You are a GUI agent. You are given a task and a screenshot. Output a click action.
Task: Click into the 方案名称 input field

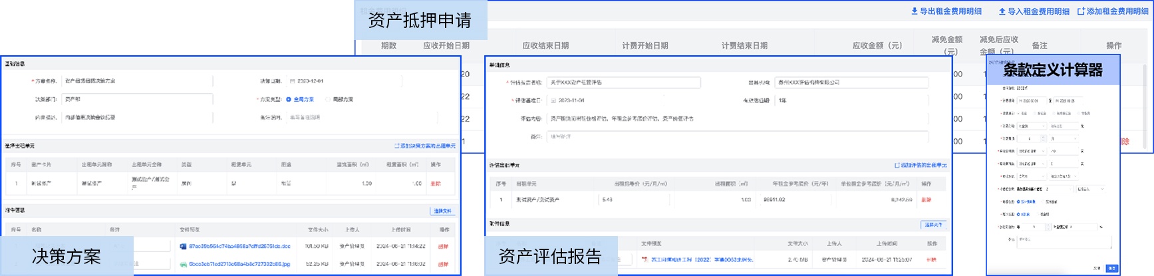pyautogui.click(x=137, y=81)
